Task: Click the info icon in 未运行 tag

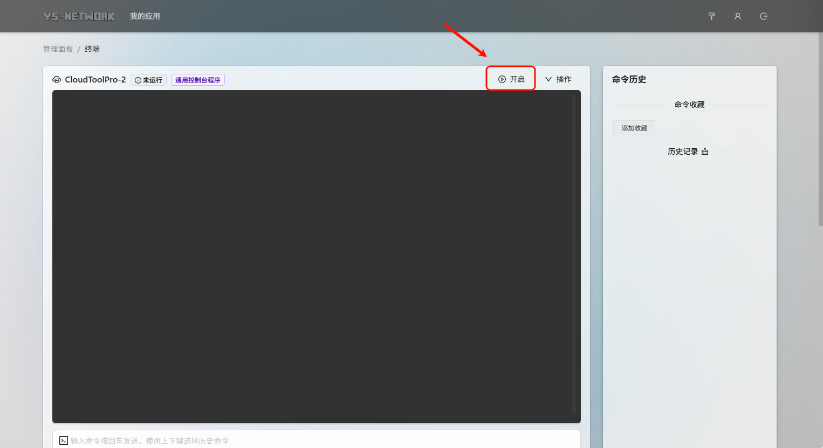Action: coord(138,80)
